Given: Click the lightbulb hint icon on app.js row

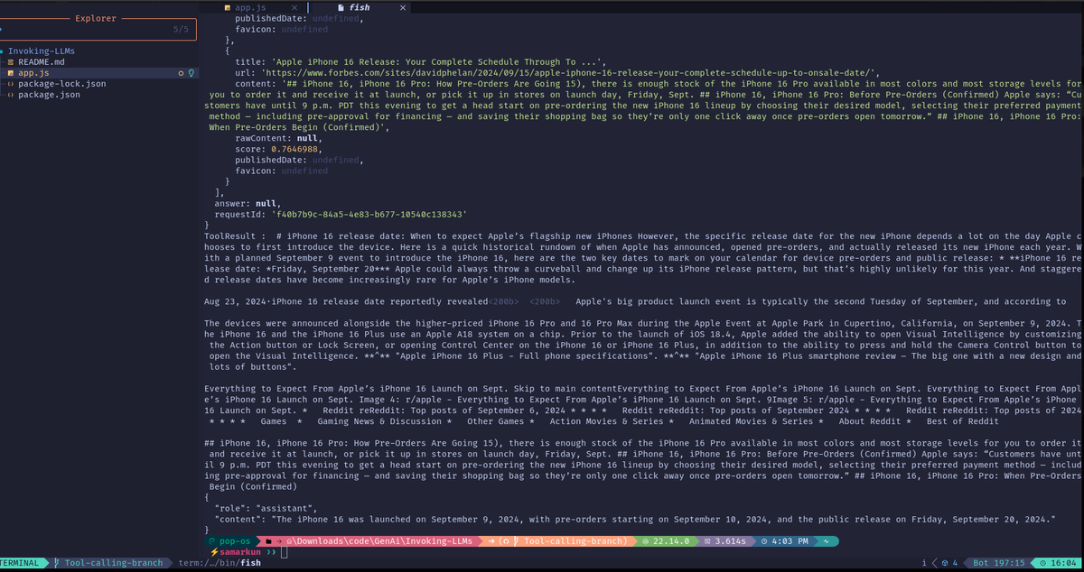Looking at the screenshot, I should [x=191, y=73].
